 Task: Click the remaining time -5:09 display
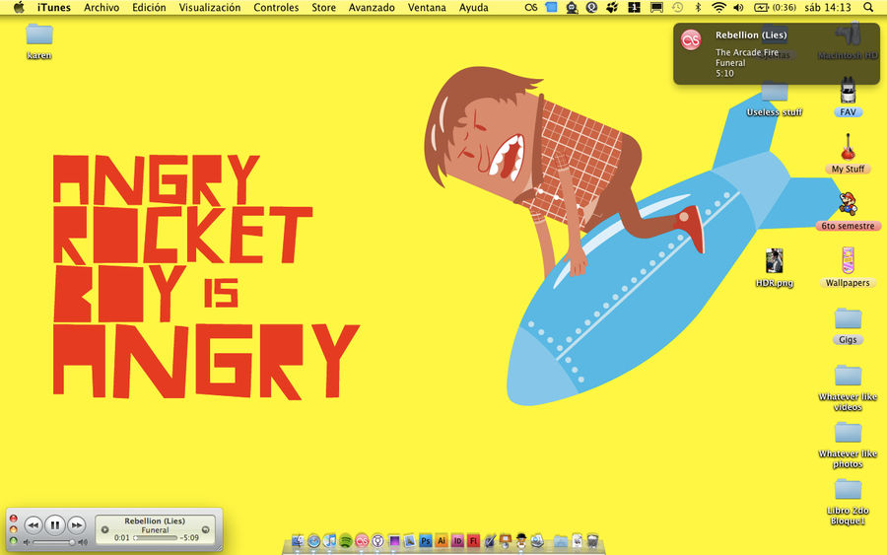[189, 538]
